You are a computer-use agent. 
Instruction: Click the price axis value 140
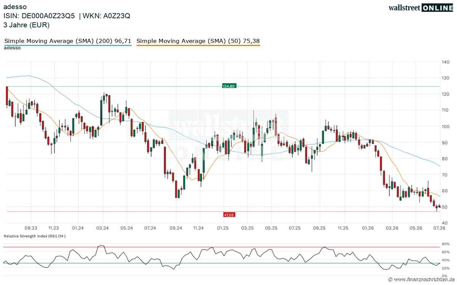coord(446,62)
